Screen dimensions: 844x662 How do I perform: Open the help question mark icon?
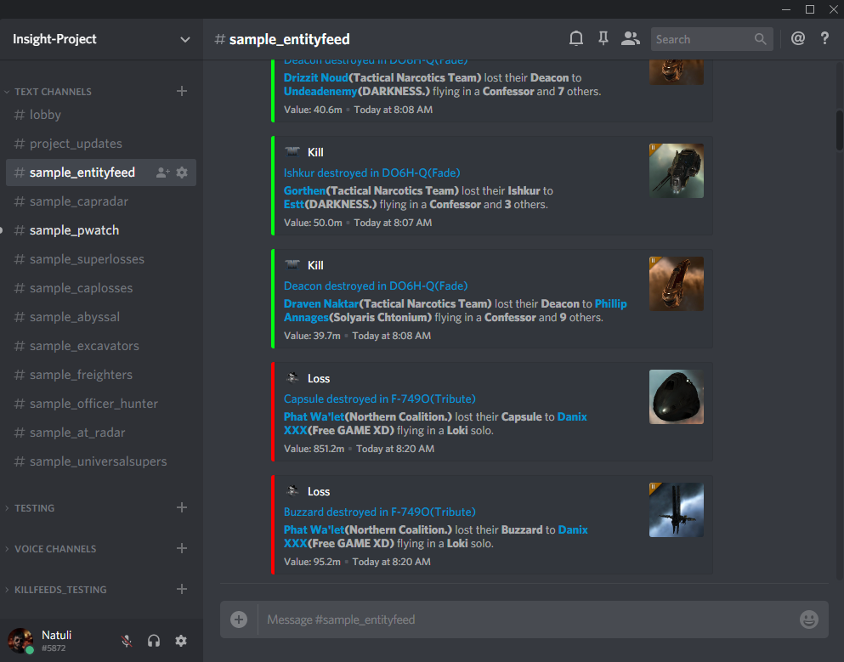click(x=824, y=39)
